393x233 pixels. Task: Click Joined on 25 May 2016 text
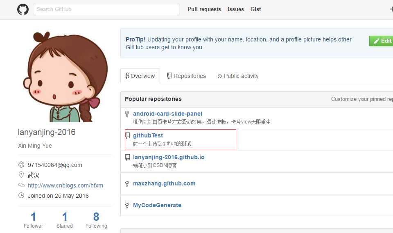(58, 196)
